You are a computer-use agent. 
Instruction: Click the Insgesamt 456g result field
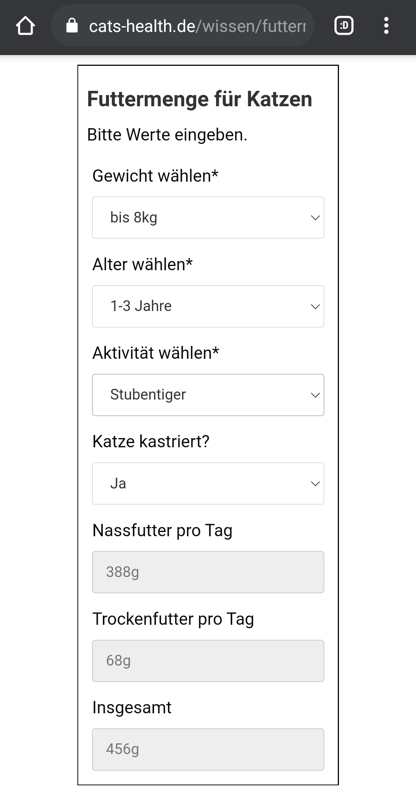(x=208, y=750)
